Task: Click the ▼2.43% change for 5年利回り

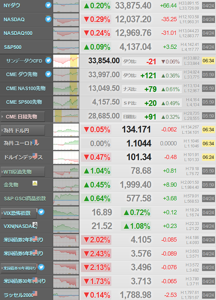Action: click(97, 254)
